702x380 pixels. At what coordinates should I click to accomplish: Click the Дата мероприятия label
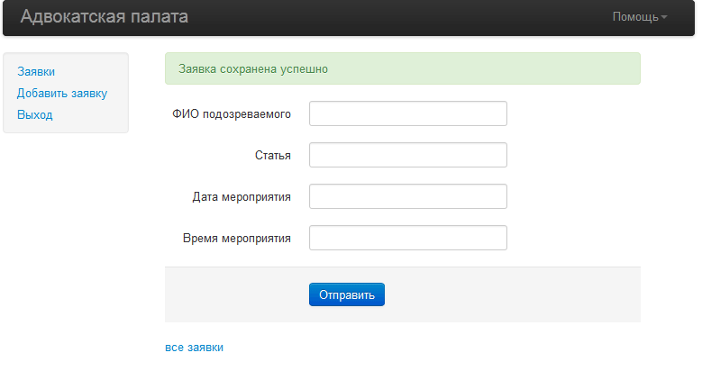(242, 197)
